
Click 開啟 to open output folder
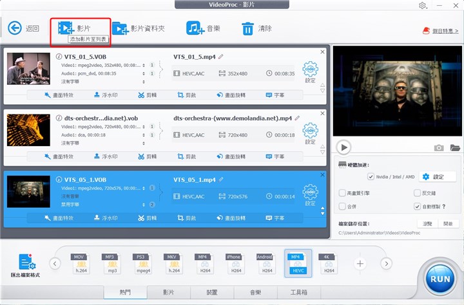tap(449, 224)
